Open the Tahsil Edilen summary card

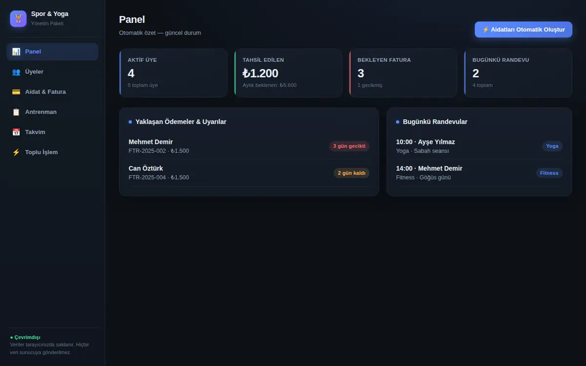(x=288, y=73)
